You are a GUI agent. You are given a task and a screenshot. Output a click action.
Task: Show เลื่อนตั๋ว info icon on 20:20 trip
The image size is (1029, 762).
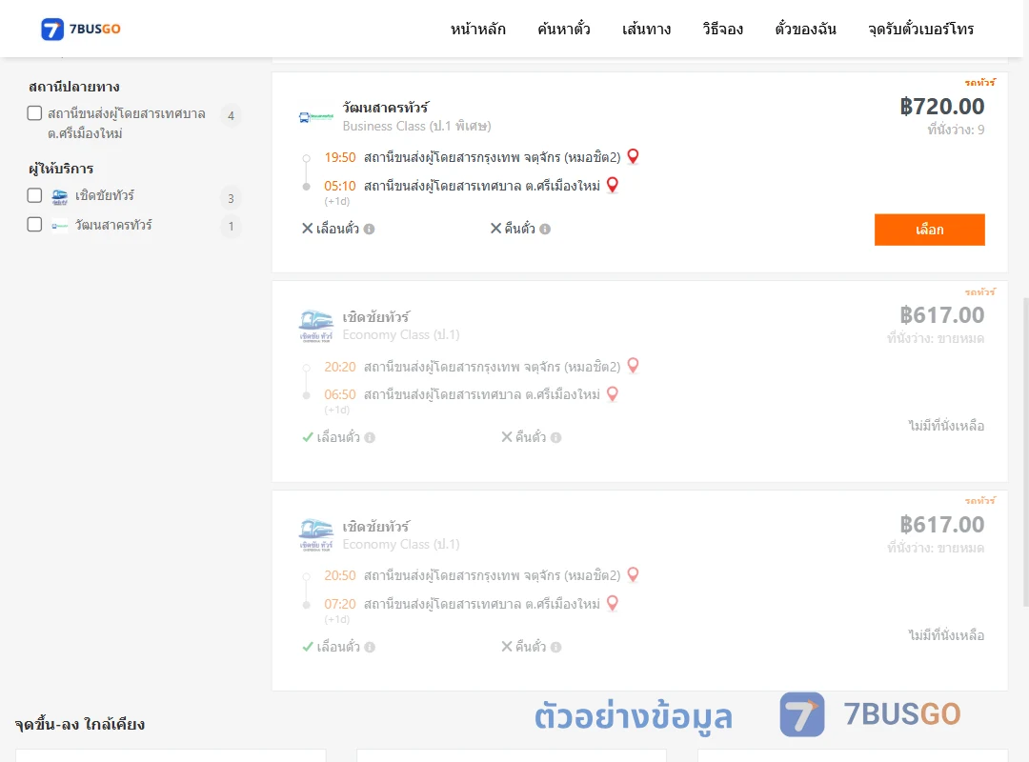[x=370, y=438]
